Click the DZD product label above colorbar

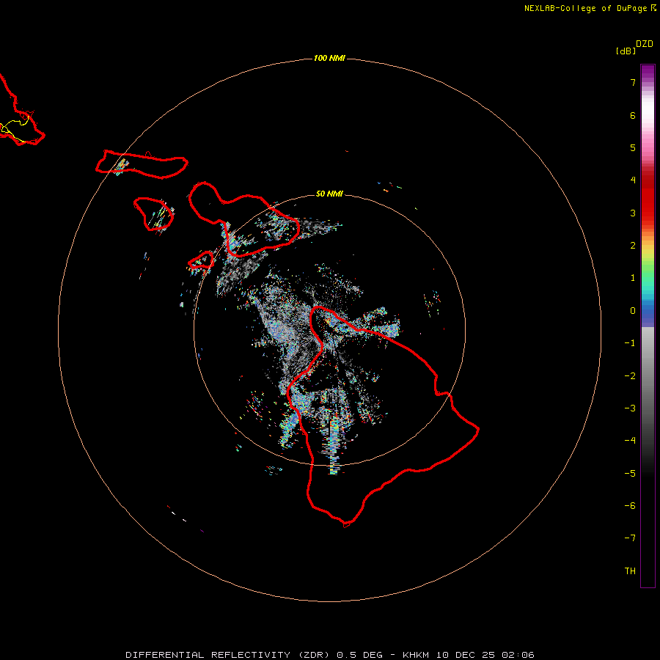click(645, 44)
